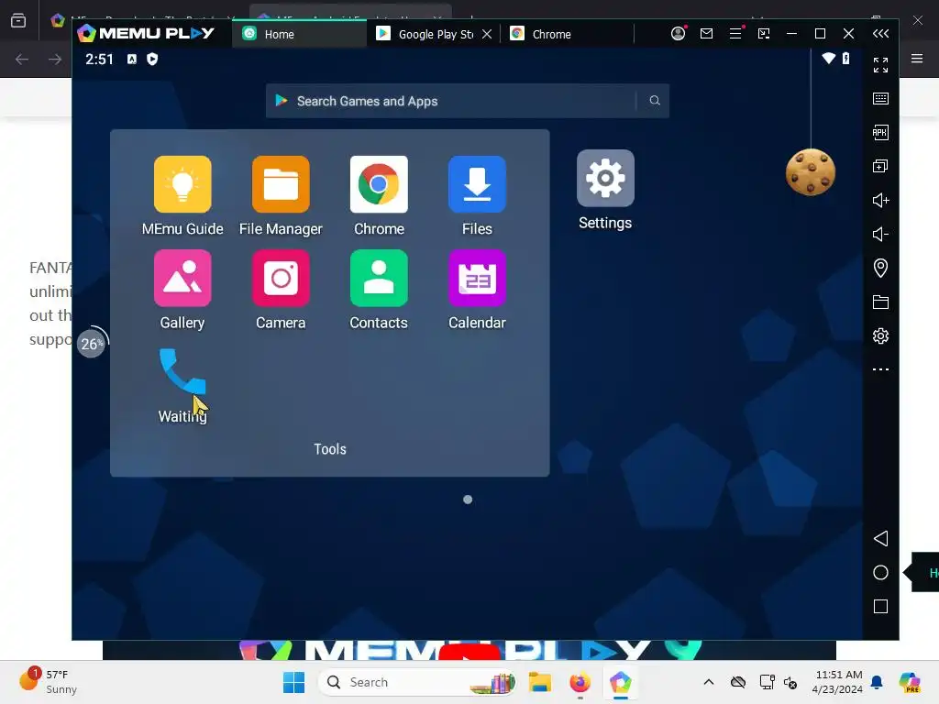Open taskbar clock 11:51 AM

point(837,682)
